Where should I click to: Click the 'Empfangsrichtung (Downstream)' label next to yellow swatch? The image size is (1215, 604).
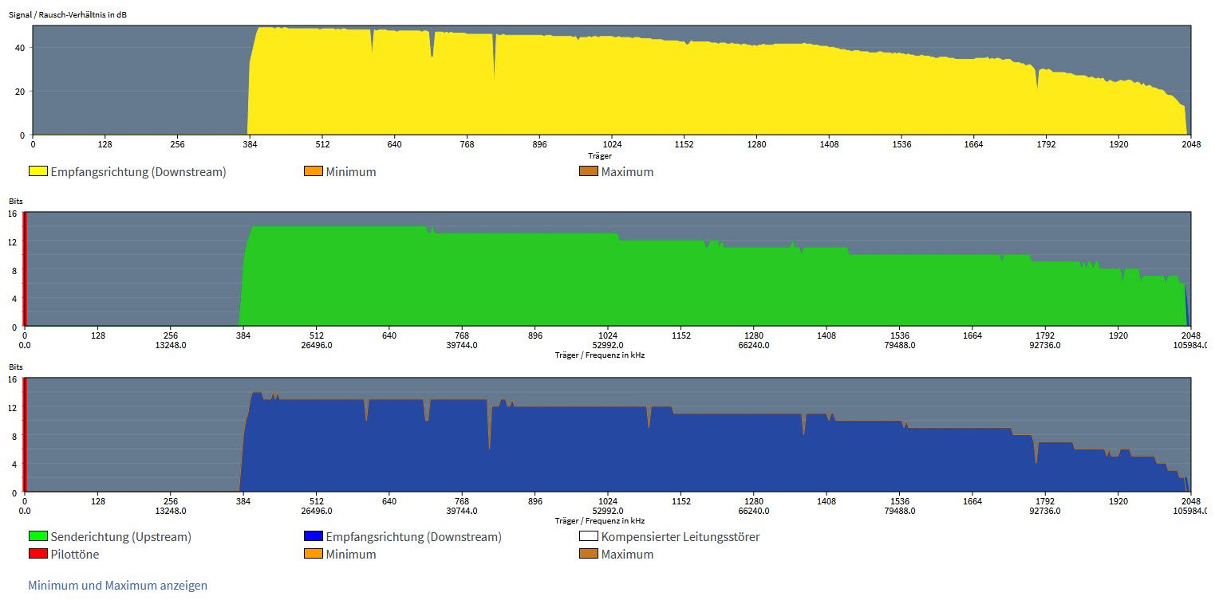(x=138, y=172)
